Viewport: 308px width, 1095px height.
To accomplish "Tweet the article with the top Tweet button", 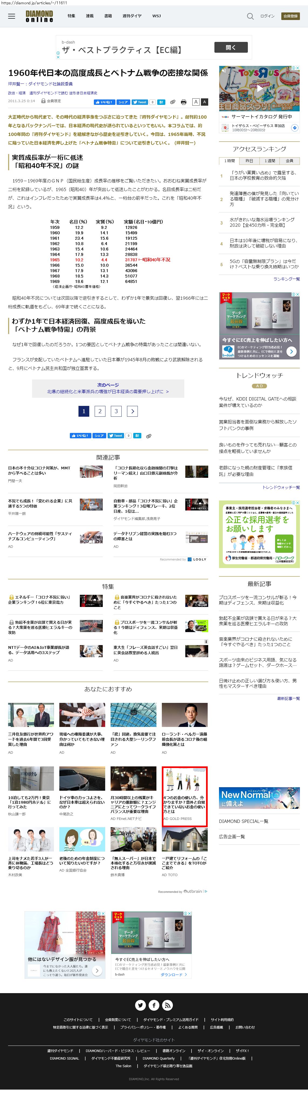I will pos(140,102).
